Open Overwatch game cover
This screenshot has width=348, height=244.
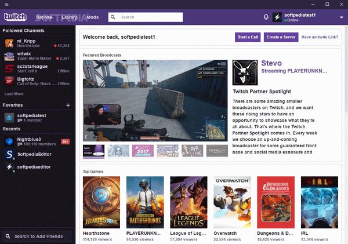[232, 202]
